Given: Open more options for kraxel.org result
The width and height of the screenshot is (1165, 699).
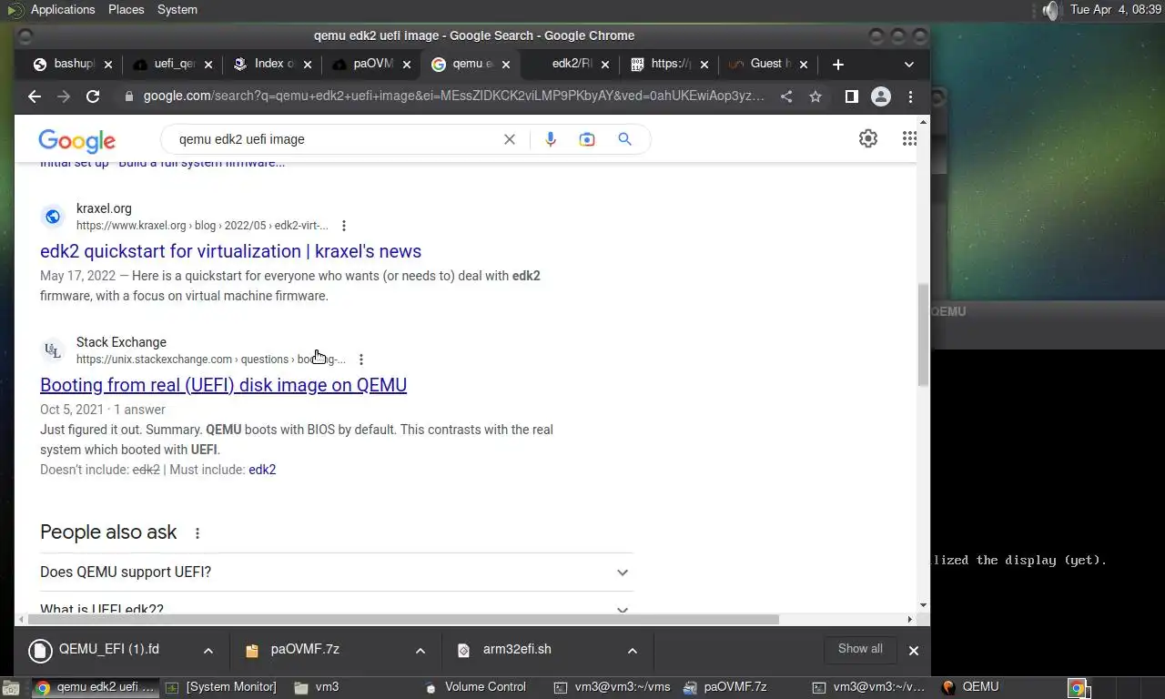Looking at the screenshot, I should pyautogui.click(x=343, y=226).
